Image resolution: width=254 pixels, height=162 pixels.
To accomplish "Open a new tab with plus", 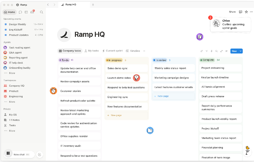I will (x=93, y=5).
